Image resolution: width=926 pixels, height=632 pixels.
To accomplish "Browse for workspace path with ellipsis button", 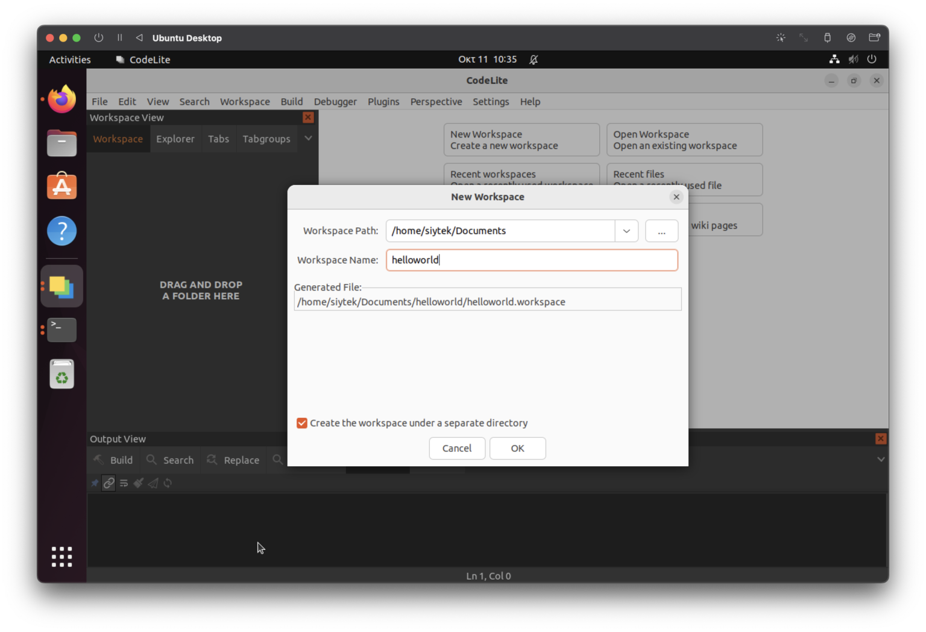I will pyautogui.click(x=661, y=231).
